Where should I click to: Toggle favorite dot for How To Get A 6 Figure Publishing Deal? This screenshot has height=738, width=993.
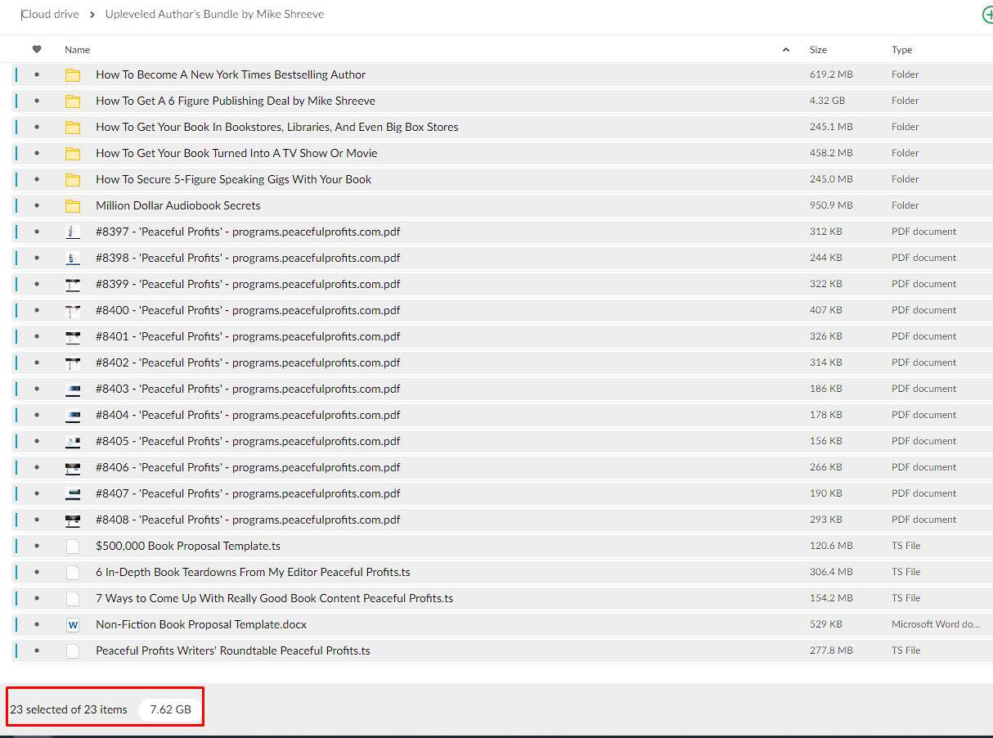(37, 101)
